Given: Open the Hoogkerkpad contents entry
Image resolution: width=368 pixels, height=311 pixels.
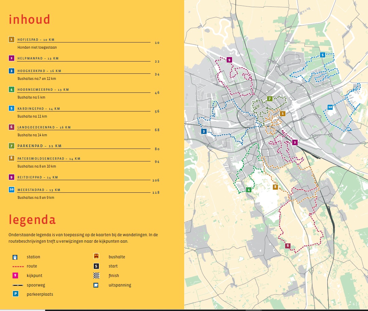Looking at the screenshot, I should click(x=39, y=71).
